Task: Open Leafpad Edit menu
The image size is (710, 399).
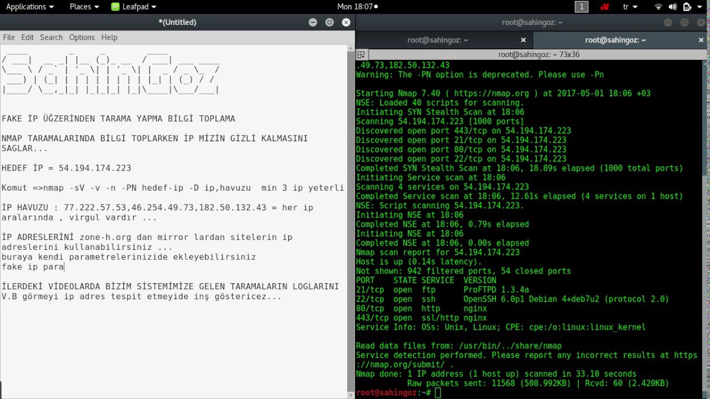Action: point(27,37)
